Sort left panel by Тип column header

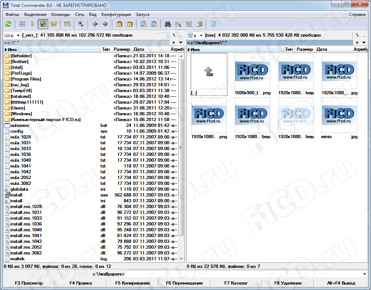[x=106, y=49]
